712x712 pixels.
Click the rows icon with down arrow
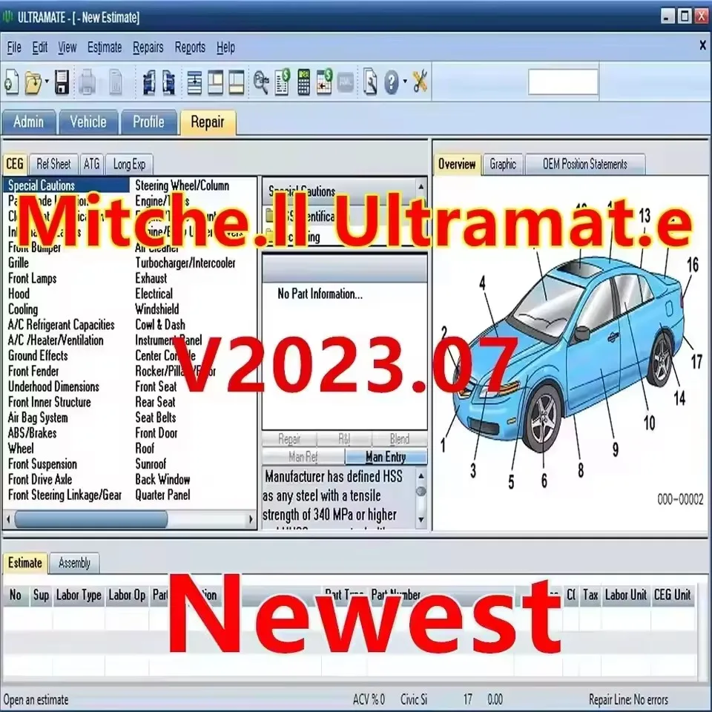(x=194, y=82)
